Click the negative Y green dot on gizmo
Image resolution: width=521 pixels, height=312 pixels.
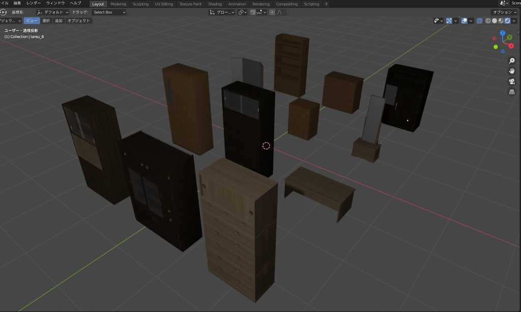pos(496,47)
